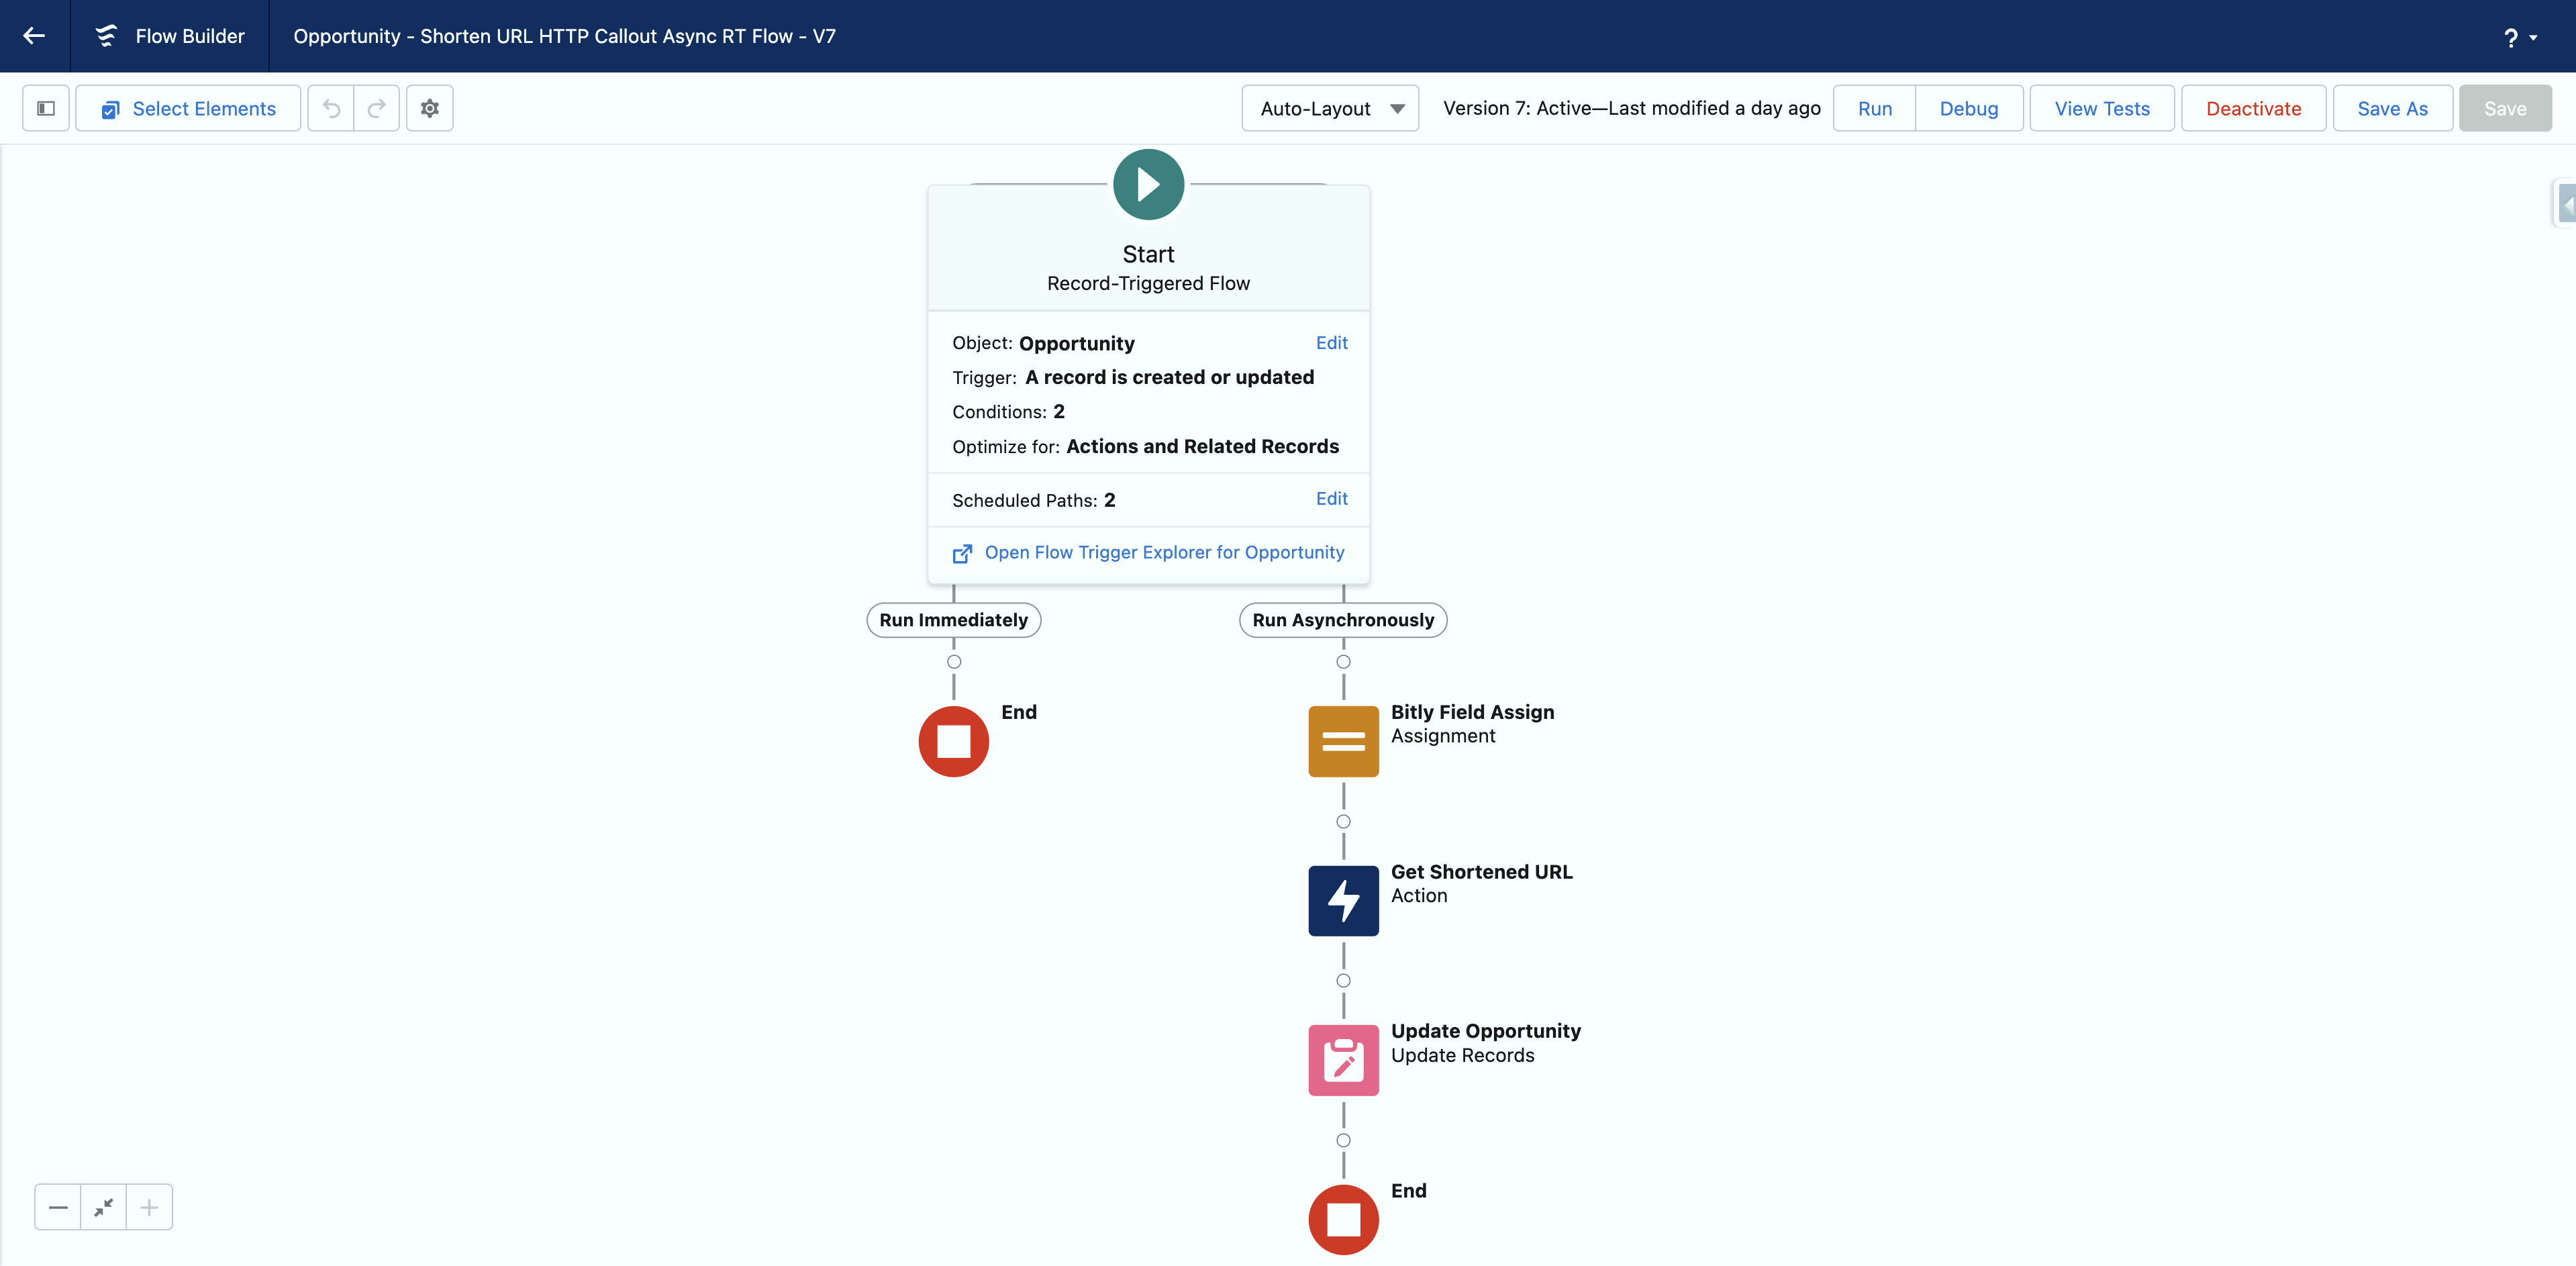Click the Start node play icon

tap(1147, 184)
